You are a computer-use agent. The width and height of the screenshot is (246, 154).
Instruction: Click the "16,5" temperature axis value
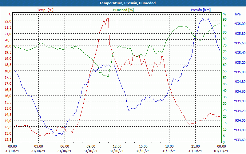(8, 90)
